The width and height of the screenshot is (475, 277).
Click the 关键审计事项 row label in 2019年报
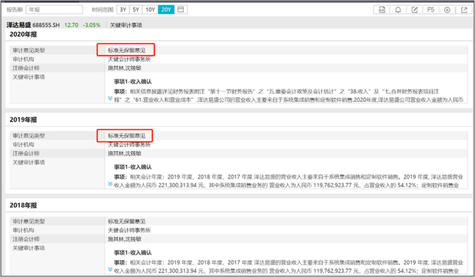[x=28, y=162]
